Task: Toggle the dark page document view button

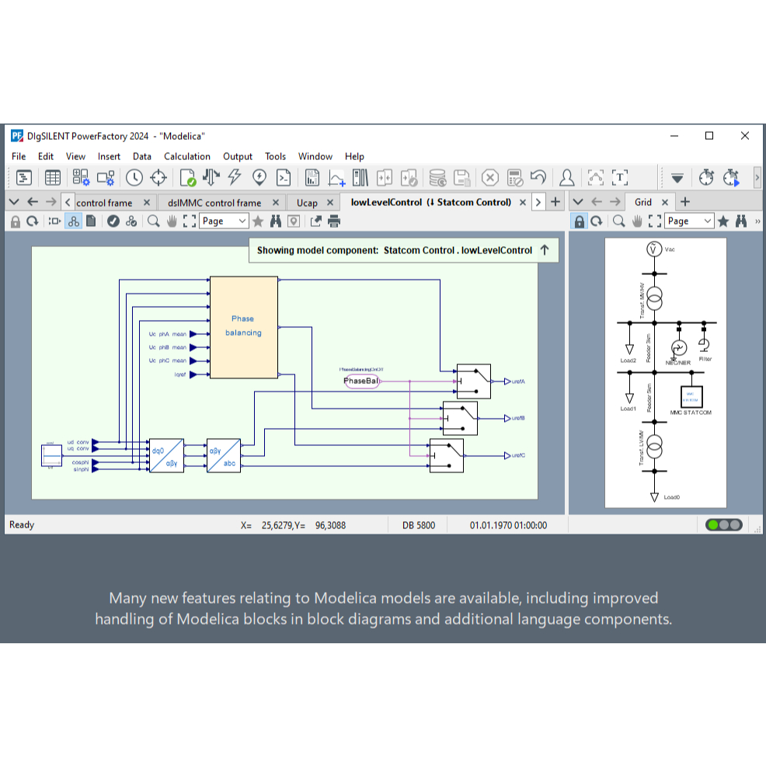Action: pos(91,221)
